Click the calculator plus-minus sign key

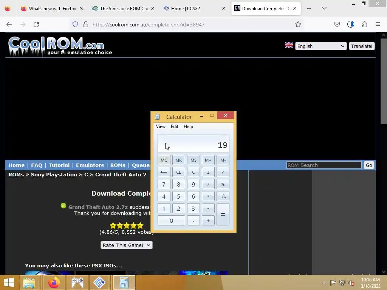(208, 172)
